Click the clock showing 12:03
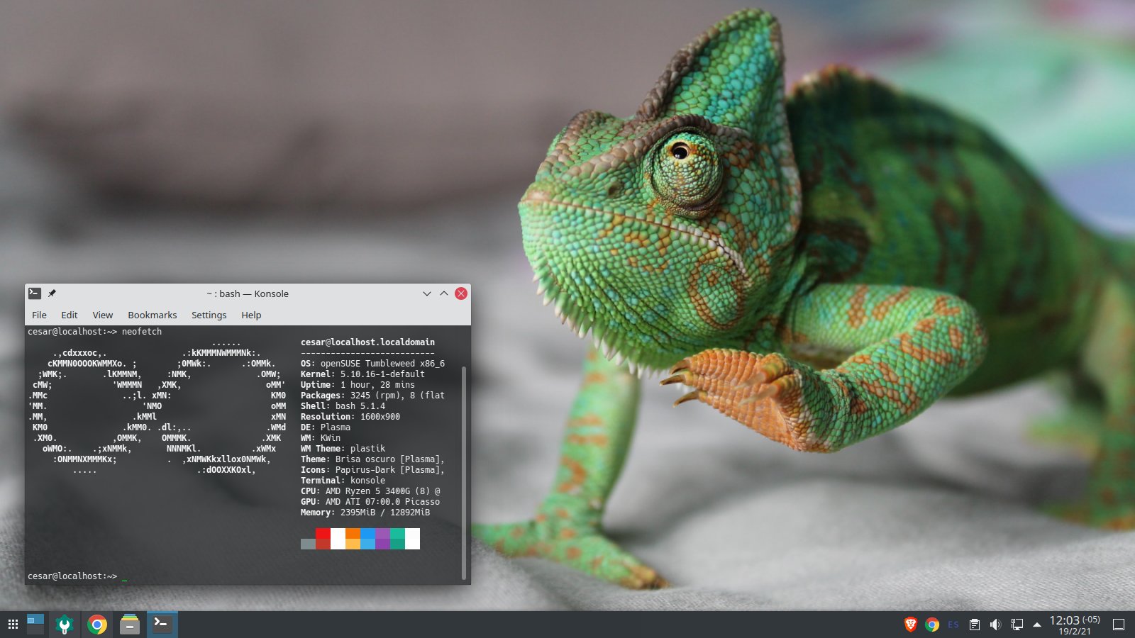Image resolution: width=1135 pixels, height=638 pixels. [1074, 625]
